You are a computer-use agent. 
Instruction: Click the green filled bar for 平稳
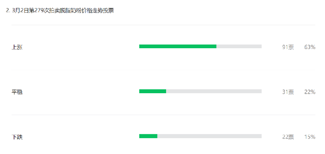(x=153, y=91)
